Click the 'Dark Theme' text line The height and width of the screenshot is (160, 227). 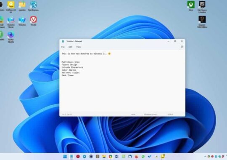pos(68,75)
